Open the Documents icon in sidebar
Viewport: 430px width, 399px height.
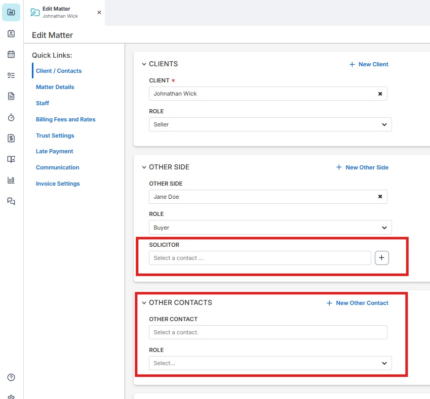(11, 96)
